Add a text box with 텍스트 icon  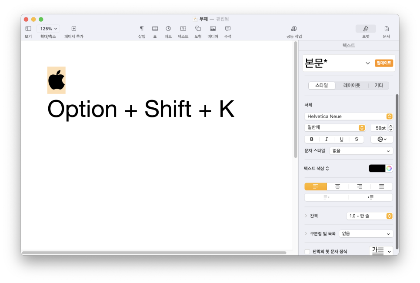(183, 28)
